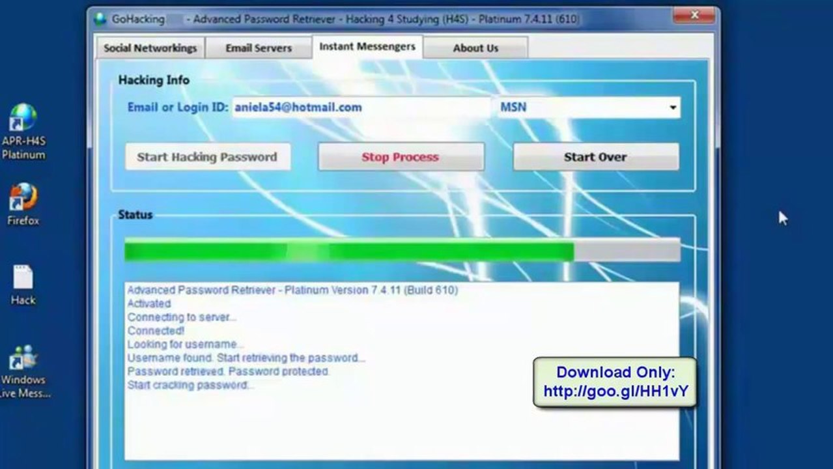The image size is (833, 469).
Task: Open the Windows Live Messenger desktop shortcut
Action: click(x=23, y=371)
